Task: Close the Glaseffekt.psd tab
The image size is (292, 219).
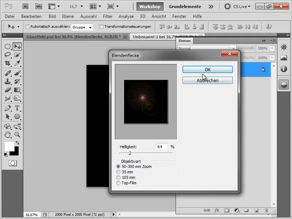Action: click(125, 37)
